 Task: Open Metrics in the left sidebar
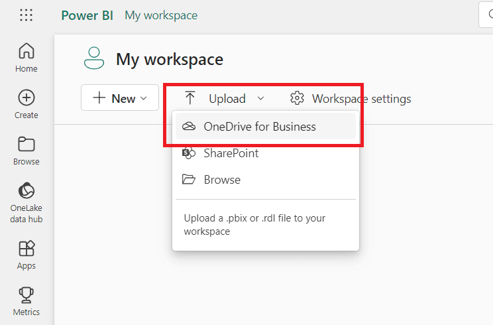pos(27,300)
